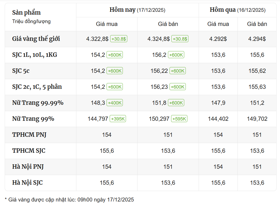The image size is (280, 207).
Task: Click the 156,22 sell price
Action: pyautogui.click(x=159, y=71)
